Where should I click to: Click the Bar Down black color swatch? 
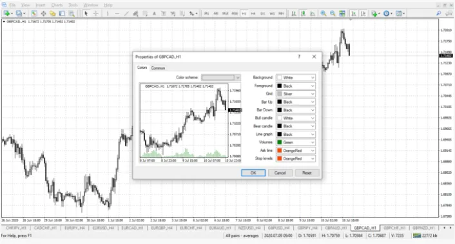click(x=280, y=110)
